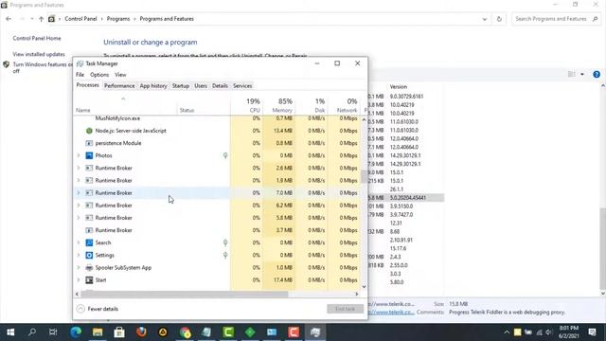This screenshot has width=606, height=341.
Task: Click the refresh button in address bar
Action: (499, 19)
